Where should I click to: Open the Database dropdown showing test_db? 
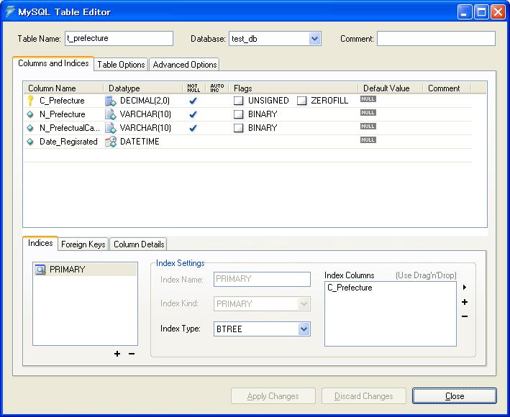point(314,39)
